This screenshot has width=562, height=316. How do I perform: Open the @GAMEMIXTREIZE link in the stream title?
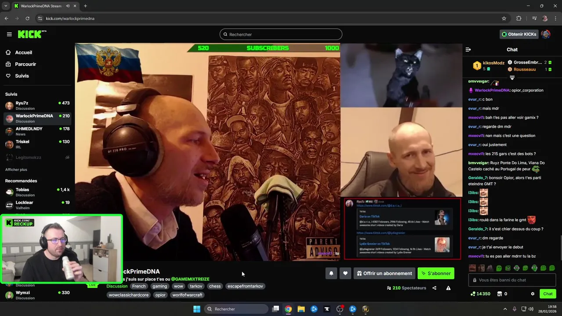[x=190, y=279]
